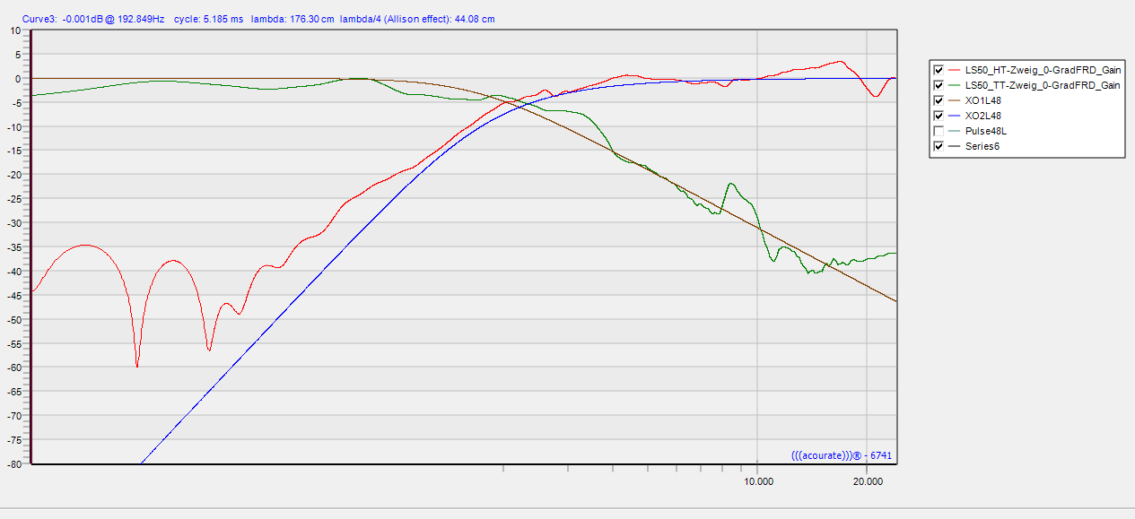This screenshot has height=519, width=1135.
Task: Click the blue line sample beside XO2L48
Action: [x=955, y=116]
